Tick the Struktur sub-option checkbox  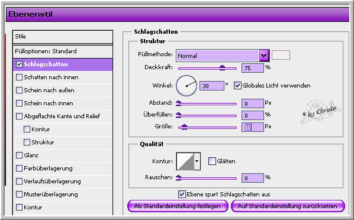click(27, 143)
